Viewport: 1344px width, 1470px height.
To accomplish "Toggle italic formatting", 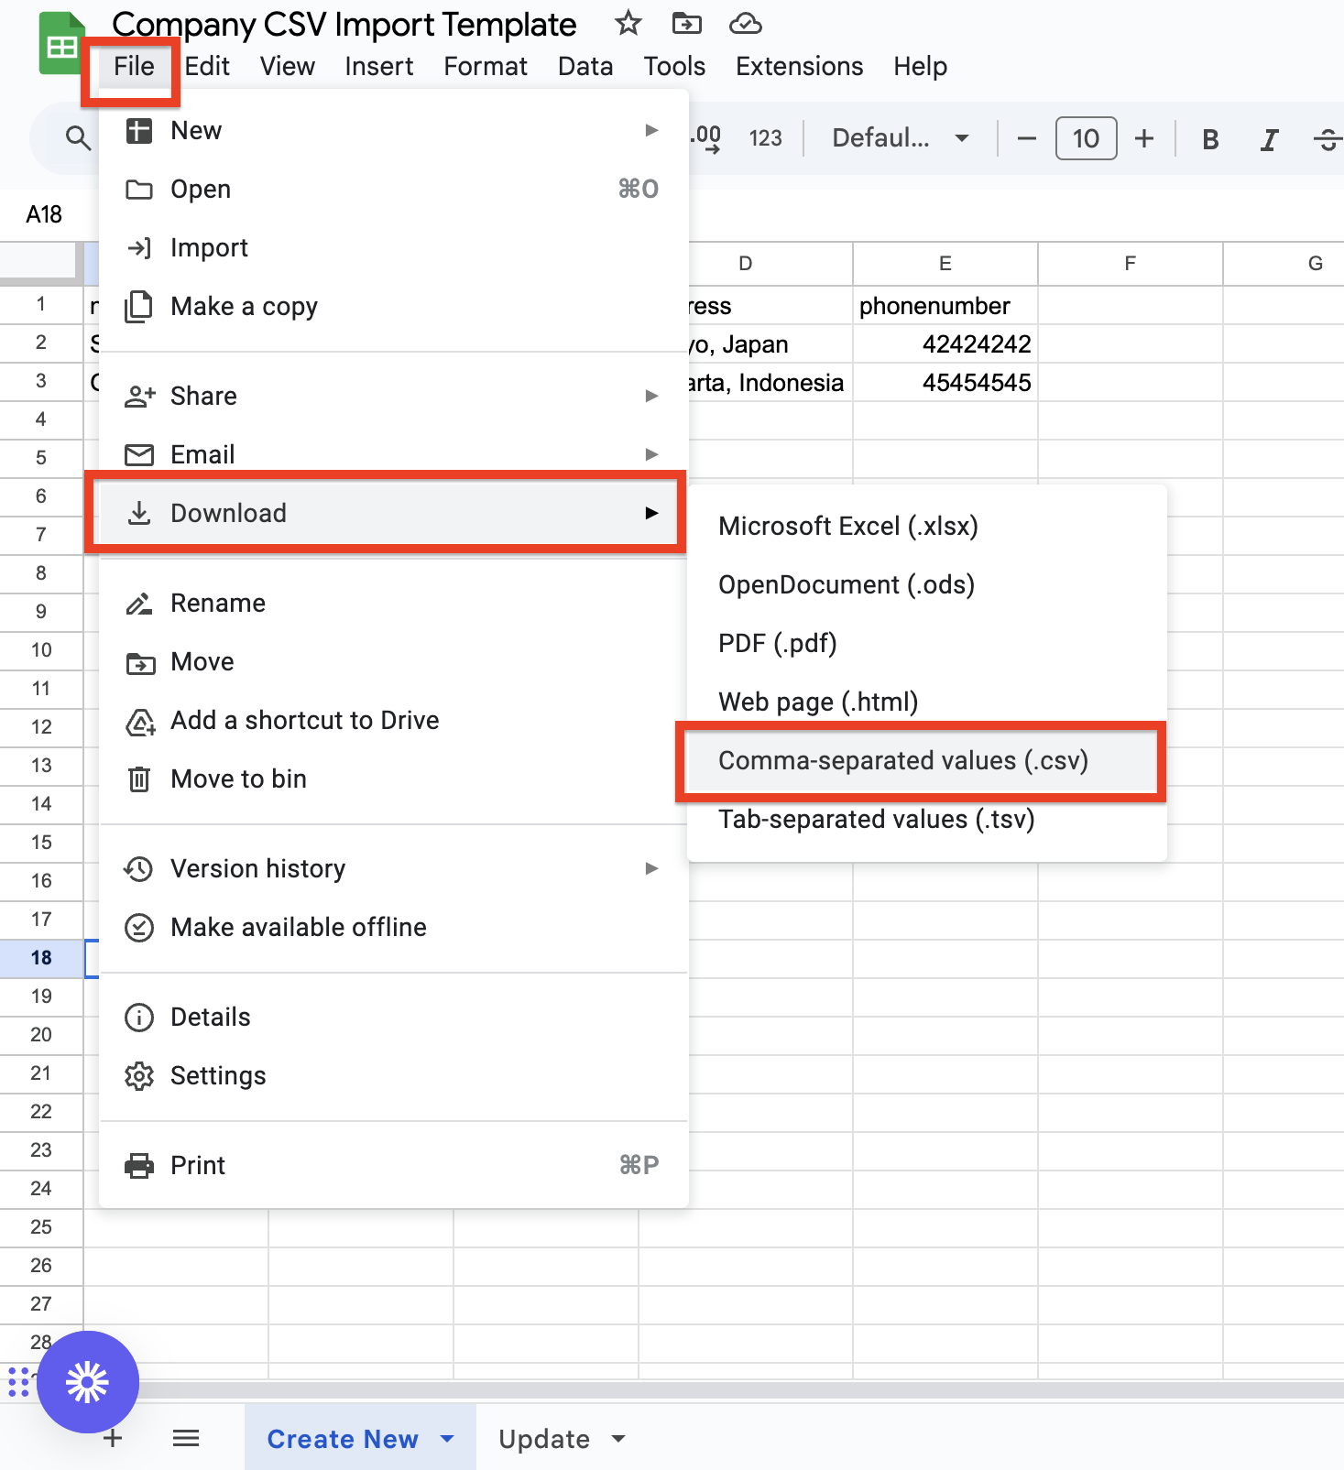I will pos(1269,139).
